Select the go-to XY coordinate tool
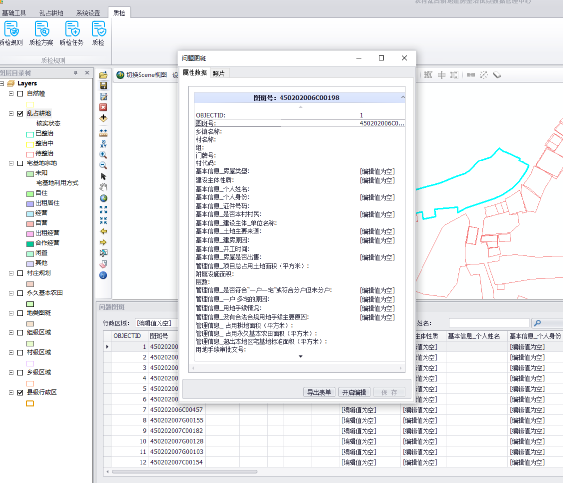This screenshot has height=483, width=563. click(x=103, y=144)
